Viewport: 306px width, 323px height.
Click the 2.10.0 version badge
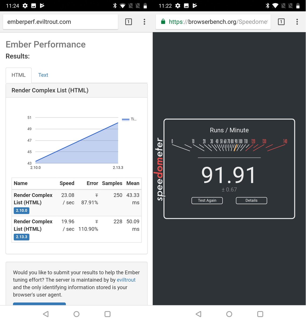[22, 210]
